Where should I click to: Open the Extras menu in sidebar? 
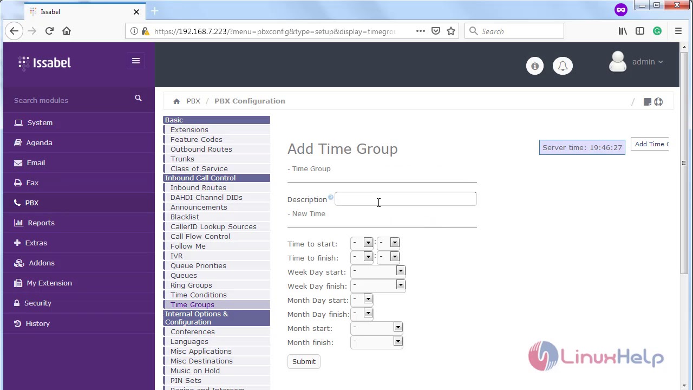79,243
